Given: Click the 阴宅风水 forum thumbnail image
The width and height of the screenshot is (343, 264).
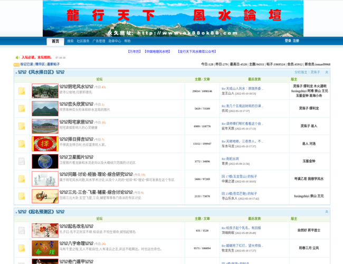Looking at the screenshot, I should point(45,91).
